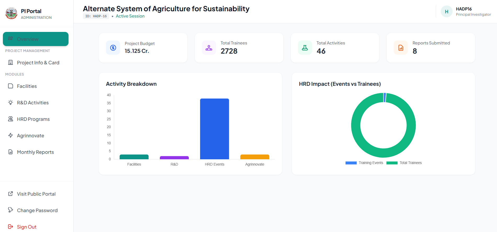497x232 pixels.
Task: Click Sign Out at the sidebar bottom
Action: [x=26, y=227]
